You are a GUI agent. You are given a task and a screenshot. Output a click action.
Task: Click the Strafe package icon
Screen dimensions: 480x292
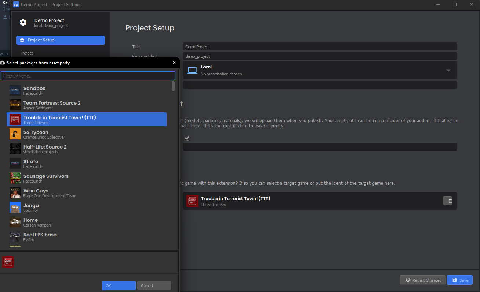pos(15,164)
